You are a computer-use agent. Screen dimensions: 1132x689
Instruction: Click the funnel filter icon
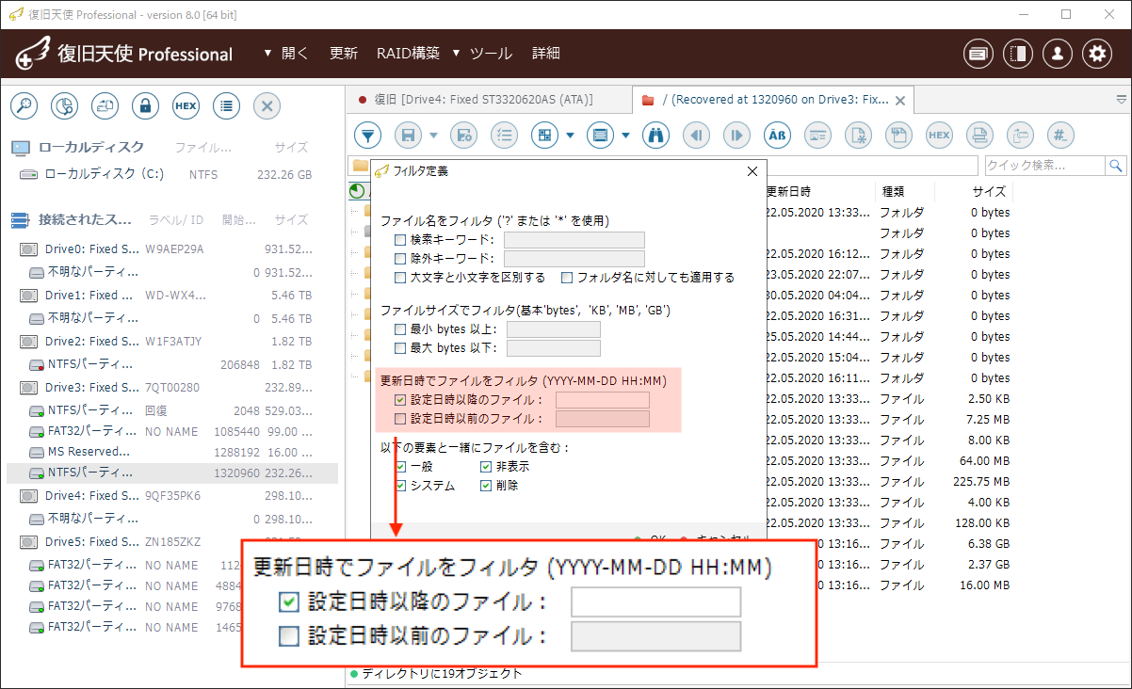367,135
